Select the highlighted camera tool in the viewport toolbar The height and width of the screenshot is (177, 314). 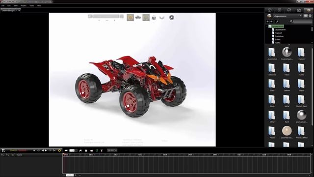coord(146,18)
